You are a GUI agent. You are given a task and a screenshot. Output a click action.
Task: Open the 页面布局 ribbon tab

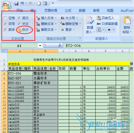51,10
